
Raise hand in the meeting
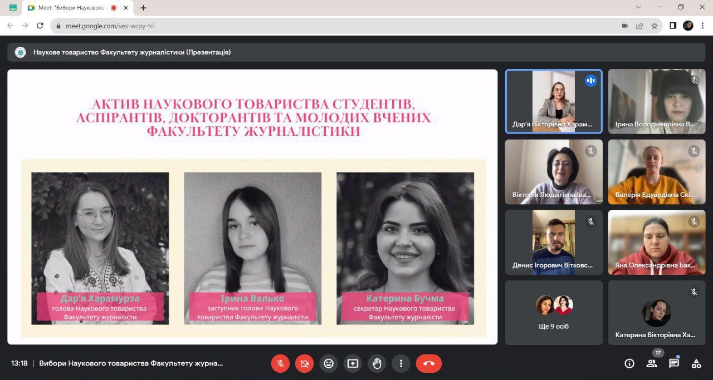tap(377, 363)
